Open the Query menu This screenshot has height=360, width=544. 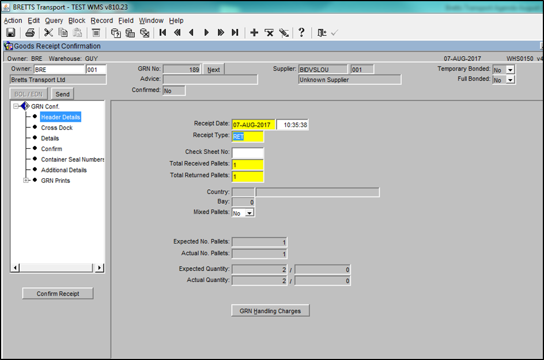tap(54, 21)
